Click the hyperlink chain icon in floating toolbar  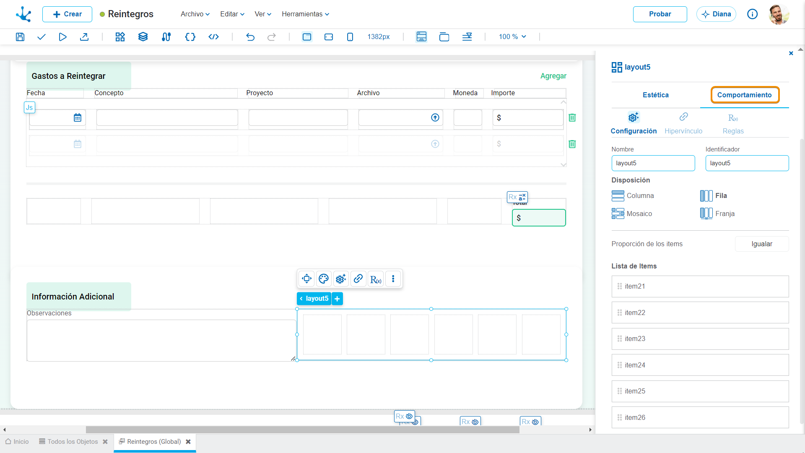[x=358, y=279]
